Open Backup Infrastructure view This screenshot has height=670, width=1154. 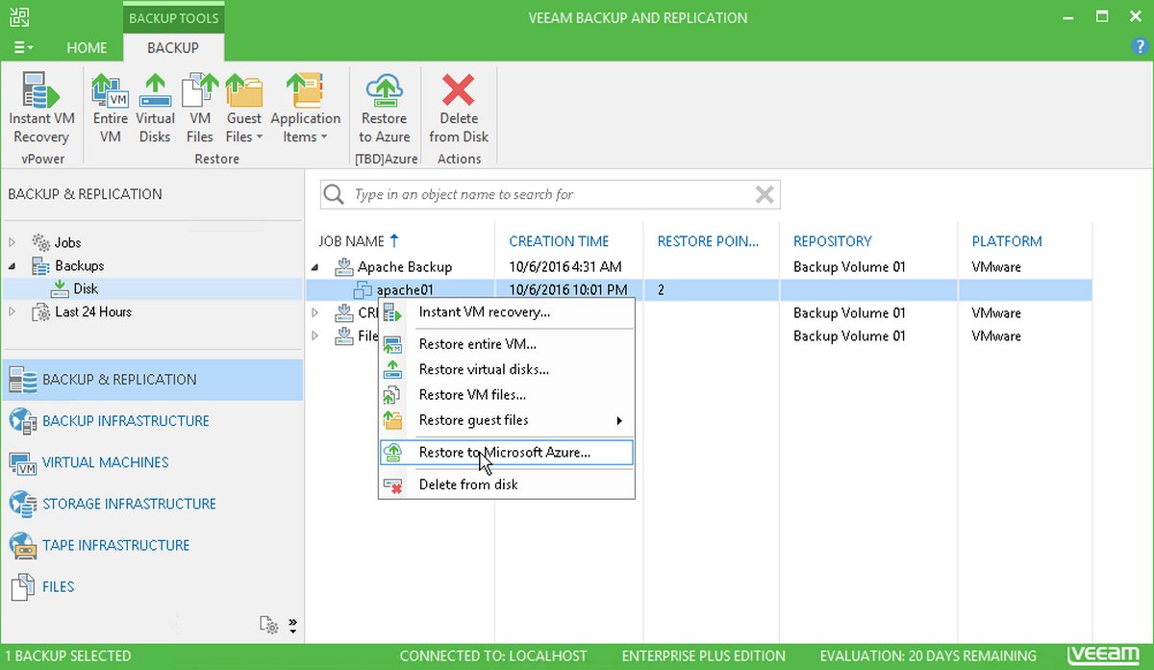pos(125,421)
